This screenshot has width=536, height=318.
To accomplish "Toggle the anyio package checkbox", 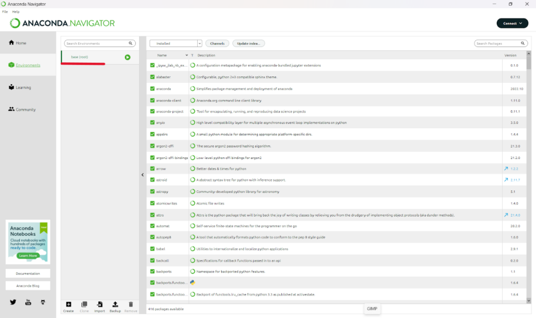I will tap(153, 122).
